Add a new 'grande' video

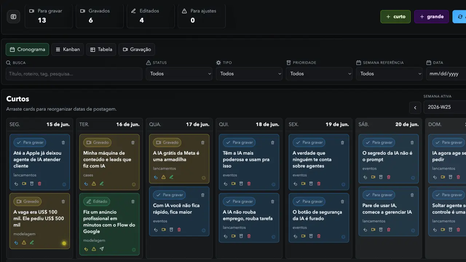tap(431, 17)
